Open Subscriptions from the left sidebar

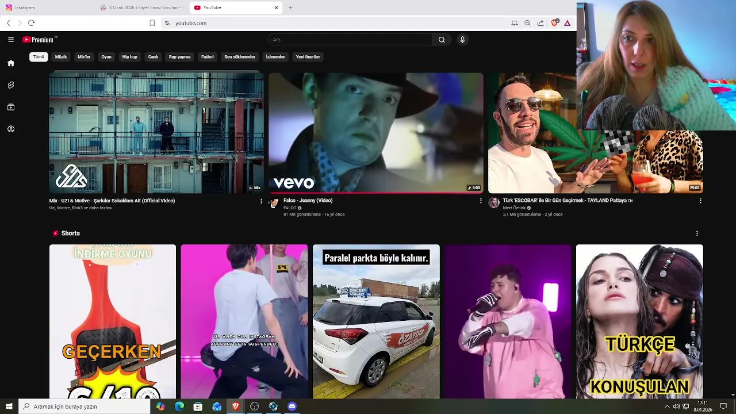[x=11, y=107]
